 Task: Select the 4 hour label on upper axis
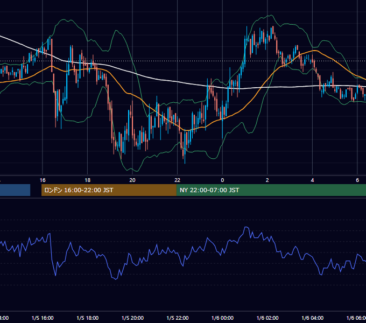click(x=312, y=180)
